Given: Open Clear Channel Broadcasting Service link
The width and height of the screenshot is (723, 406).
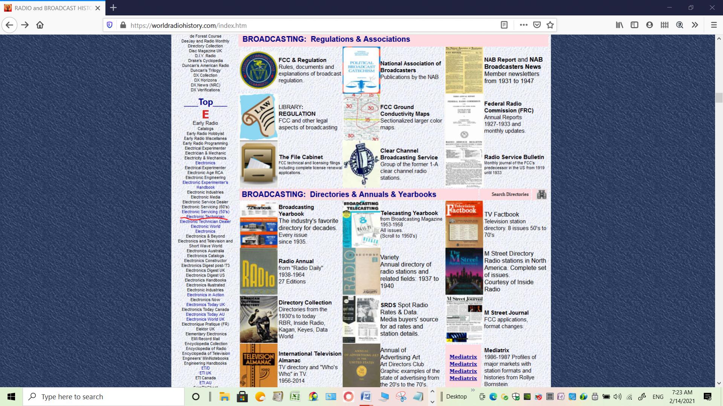Looking at the screenshot, I should point(409,154).
